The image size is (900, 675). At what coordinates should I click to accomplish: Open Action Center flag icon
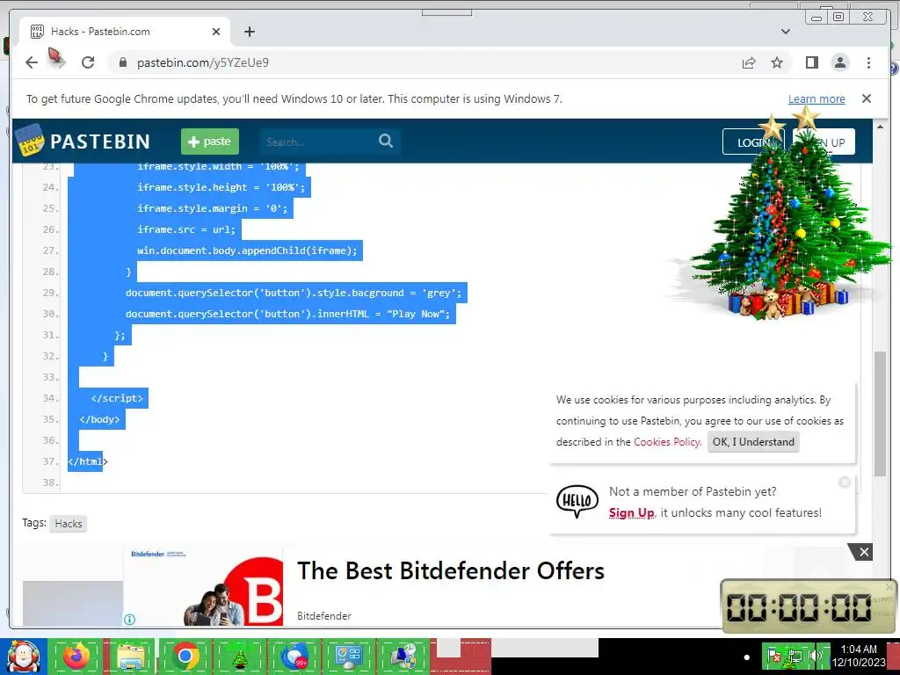click(x=773, y=656)
